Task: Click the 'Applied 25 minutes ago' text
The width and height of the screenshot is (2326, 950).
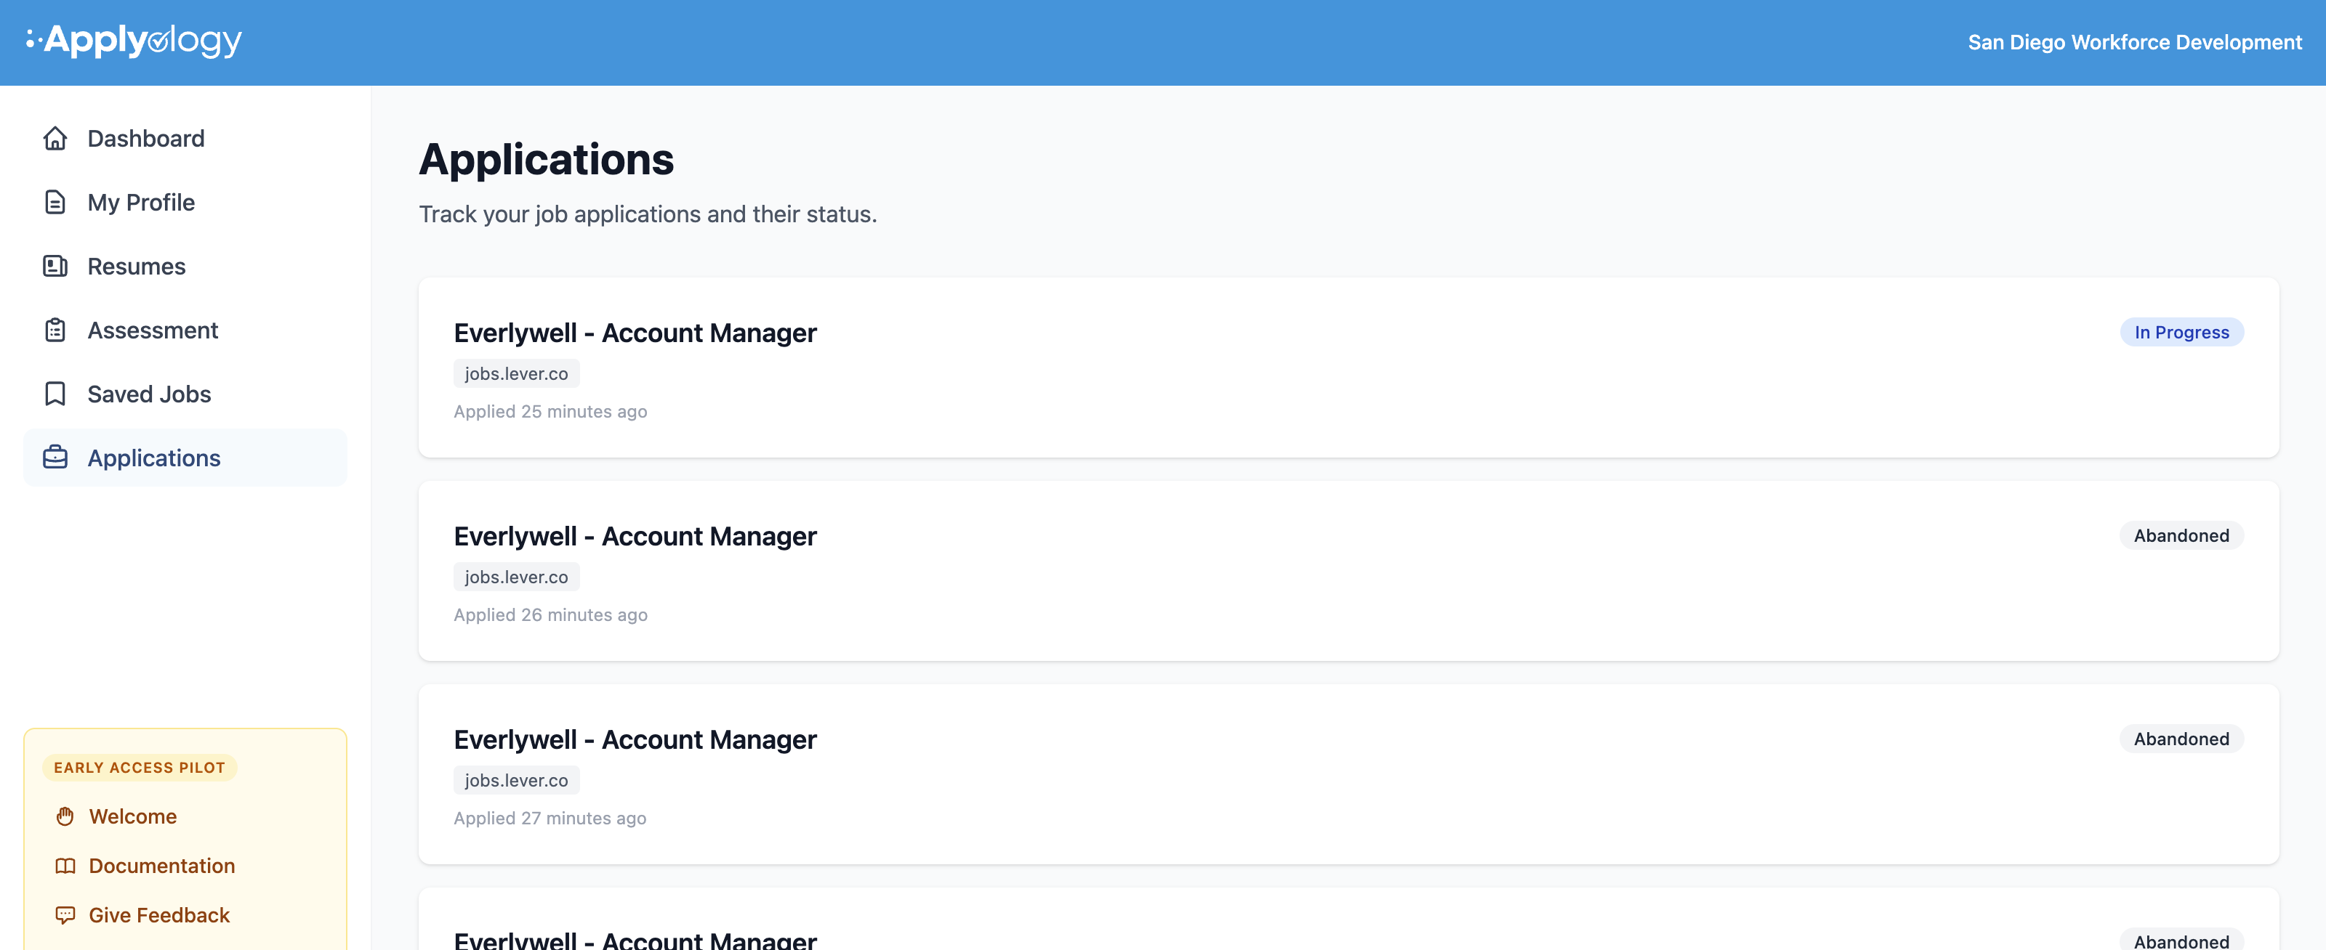Action: [550, 411]
